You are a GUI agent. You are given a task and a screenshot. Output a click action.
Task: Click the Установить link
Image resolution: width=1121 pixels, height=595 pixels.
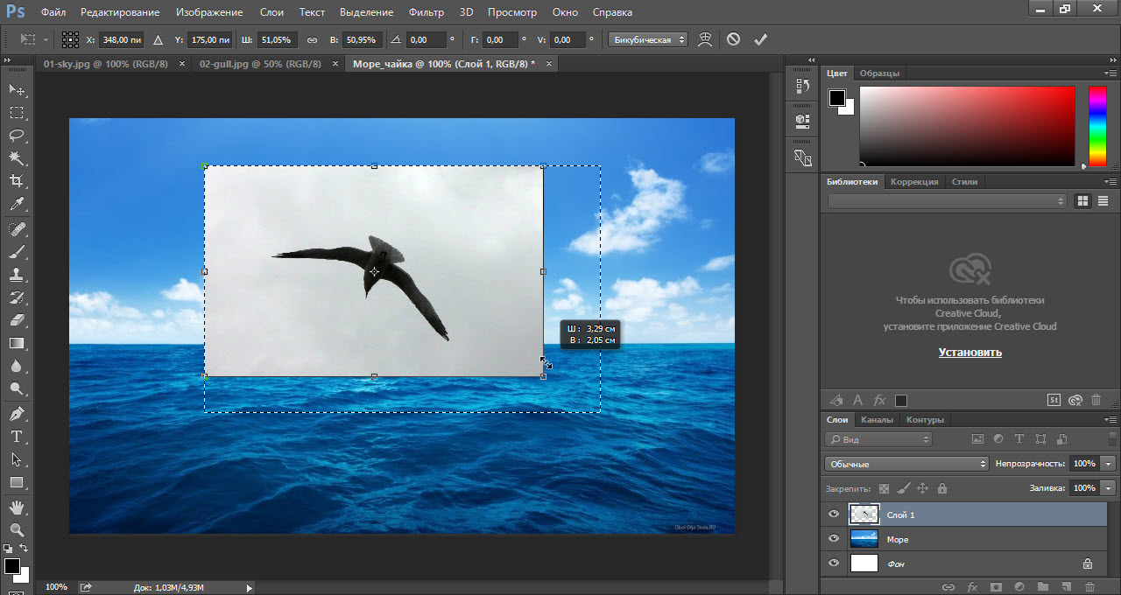(969, 353)
